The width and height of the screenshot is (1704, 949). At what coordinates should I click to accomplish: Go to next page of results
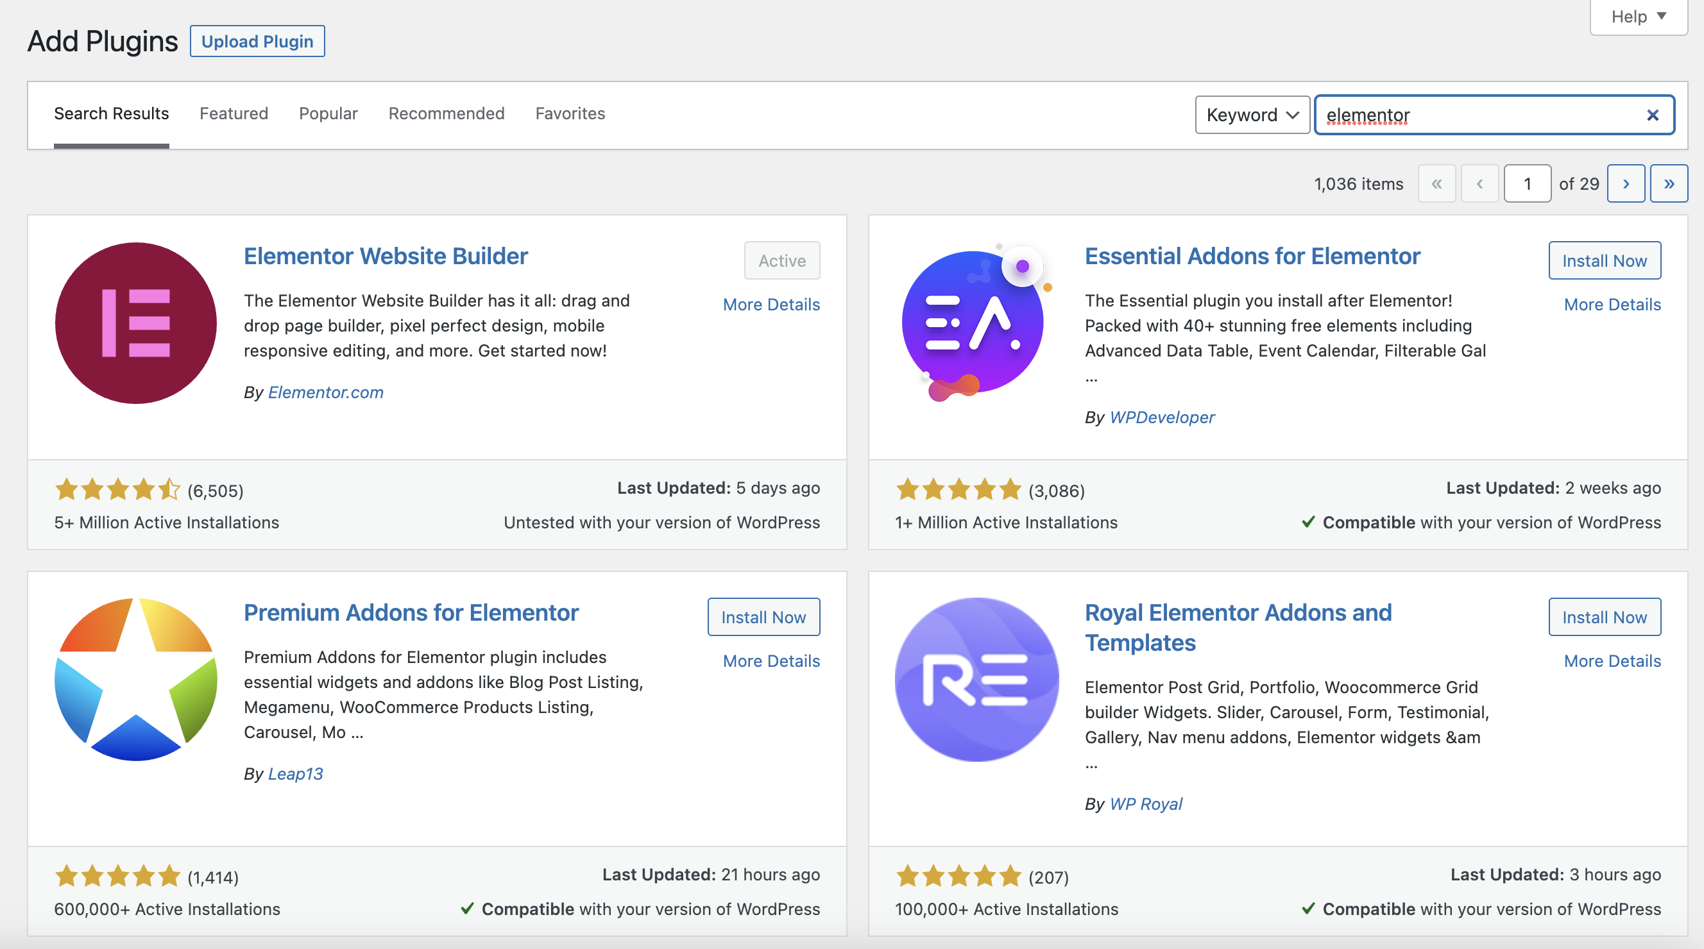point(1625,183)
